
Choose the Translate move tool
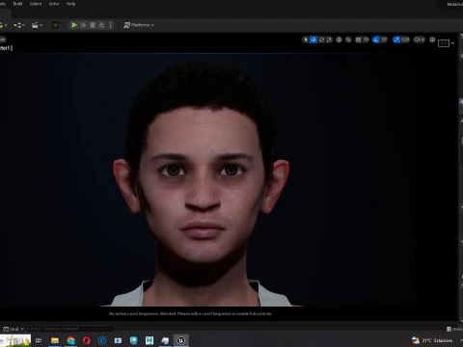coord(313,40)
